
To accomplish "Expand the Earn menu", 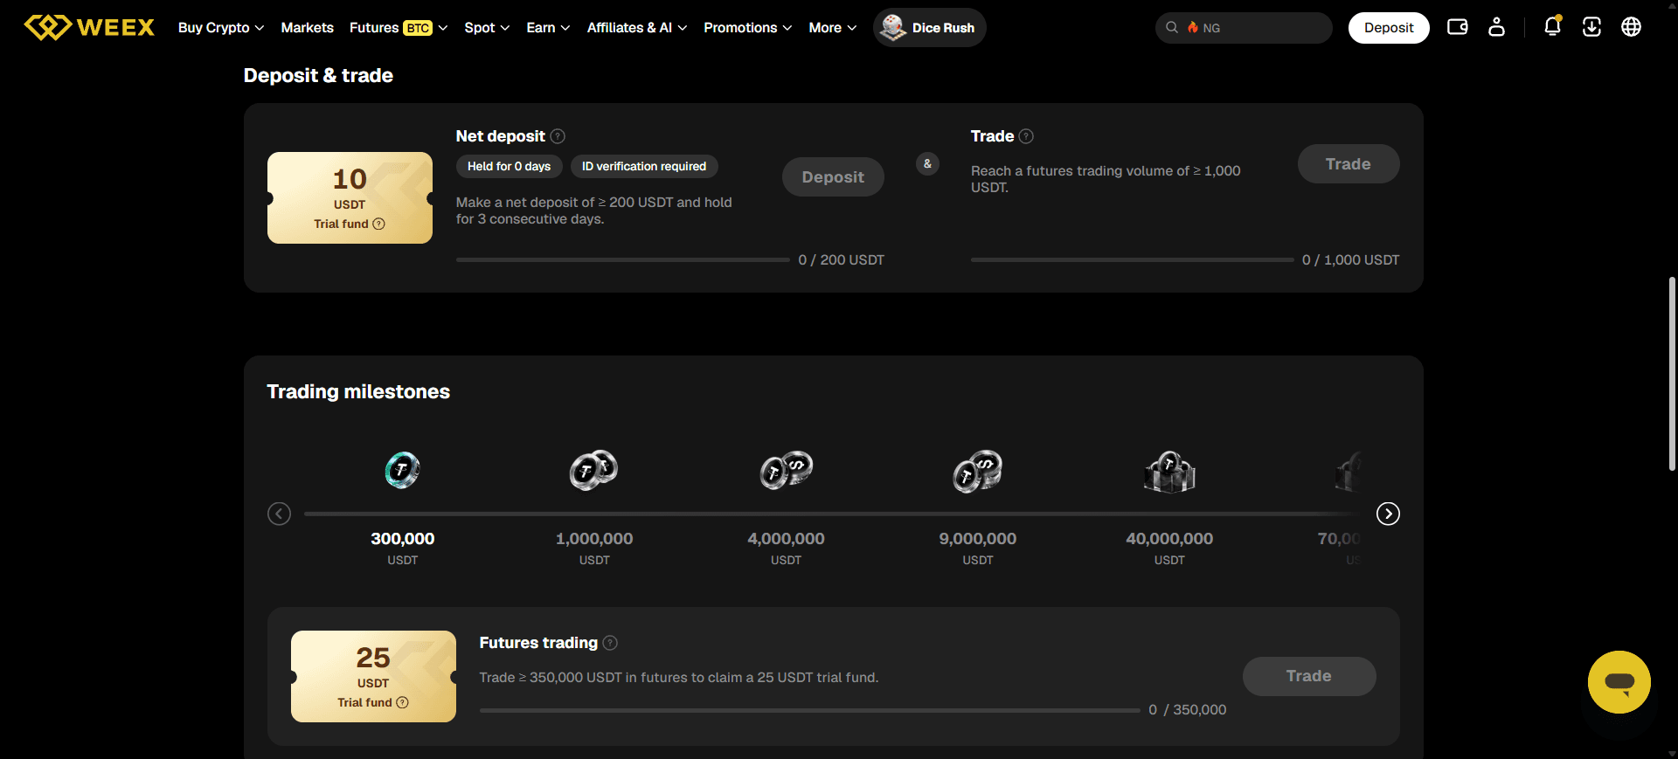I will 548,28.
